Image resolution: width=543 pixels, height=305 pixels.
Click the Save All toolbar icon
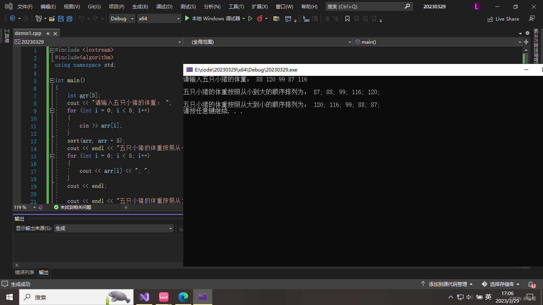pyautogui.click(x=69, y=19)
